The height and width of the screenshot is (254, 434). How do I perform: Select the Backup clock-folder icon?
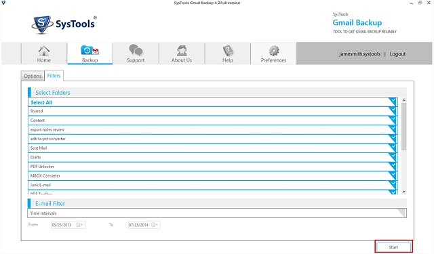90,50
